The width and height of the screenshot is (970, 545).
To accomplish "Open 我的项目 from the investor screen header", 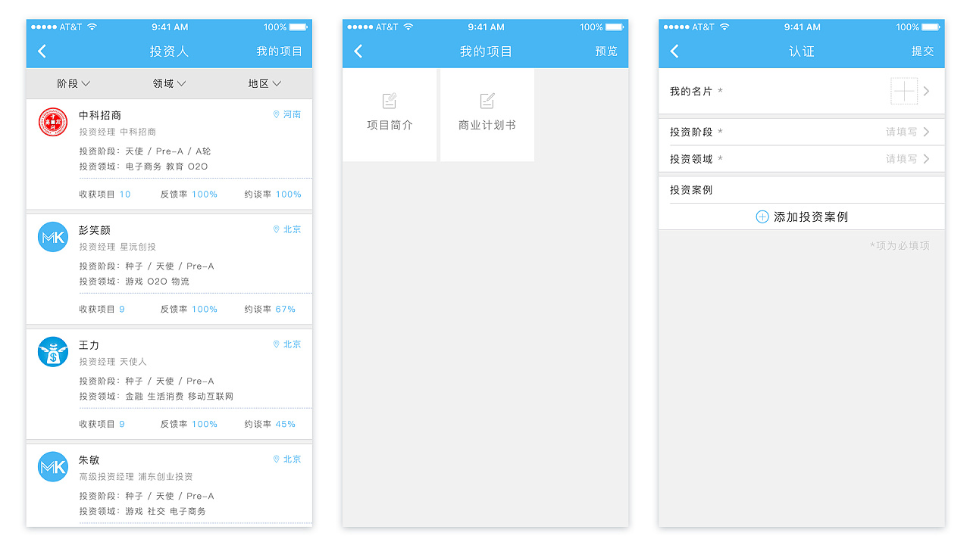I will click(279, 51).
